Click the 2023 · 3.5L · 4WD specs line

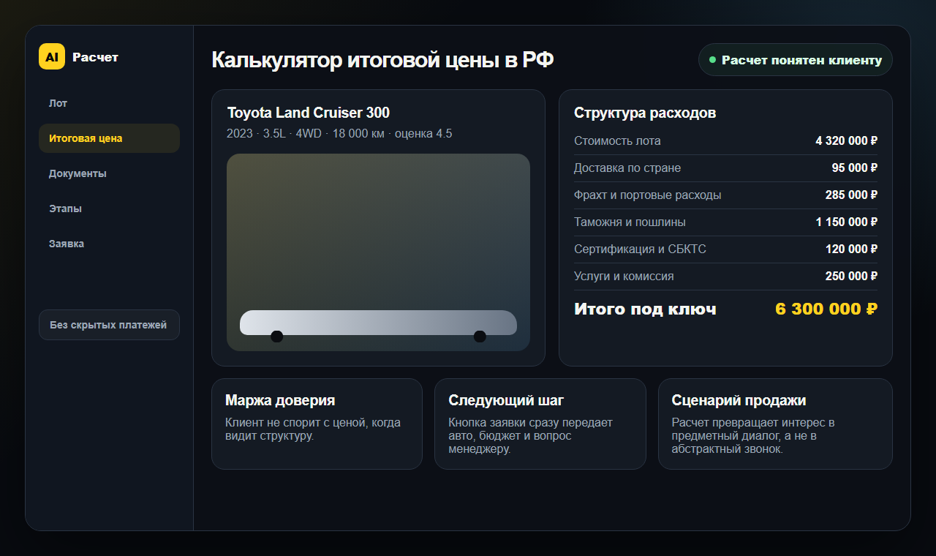point(339,134)
